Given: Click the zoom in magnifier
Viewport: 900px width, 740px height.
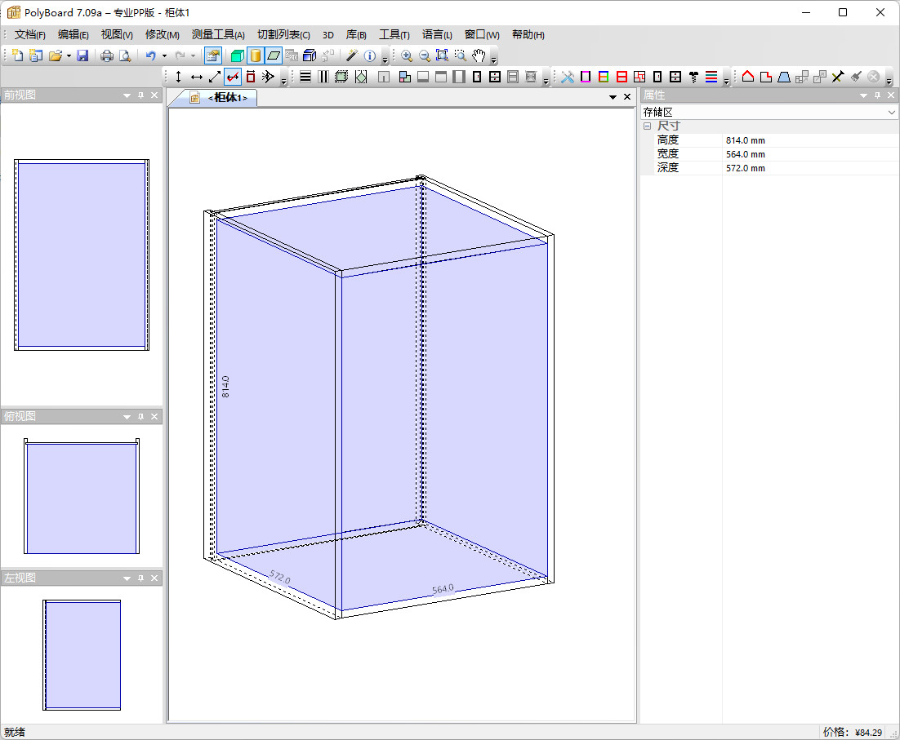Looking at the screenshot, I should 407,55.
